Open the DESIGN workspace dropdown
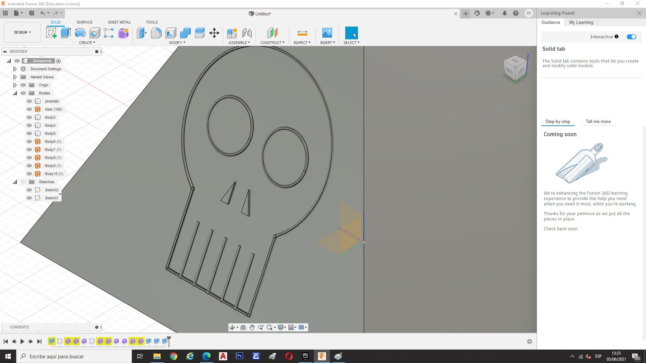Image resolution: width=646 pixels, height=363 pixels. pos(22,32)
